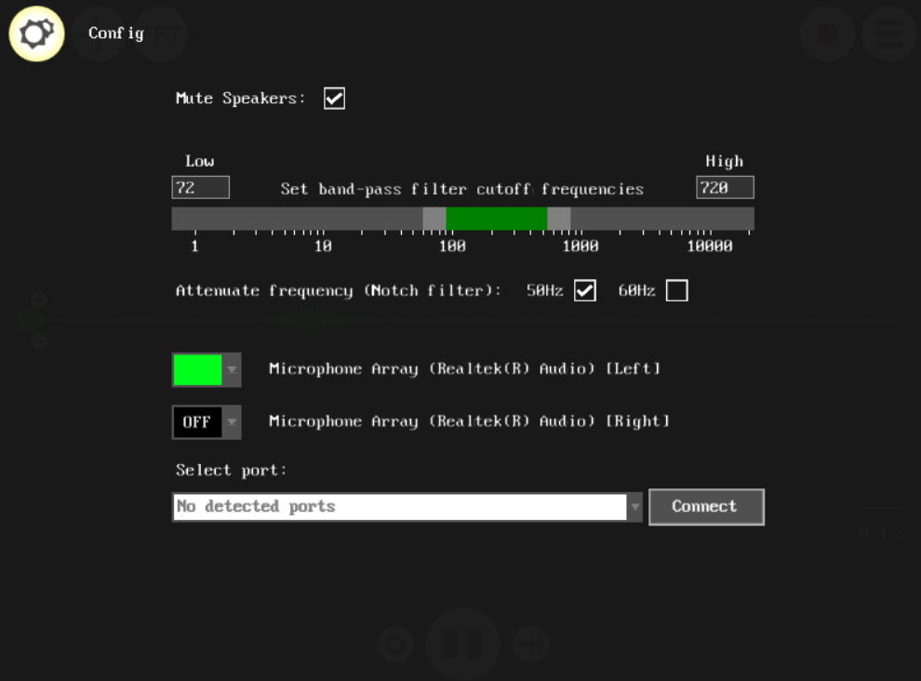Click the record icon at top right
The height and width of the screenshot is (681, 921).
click(827, 33)
